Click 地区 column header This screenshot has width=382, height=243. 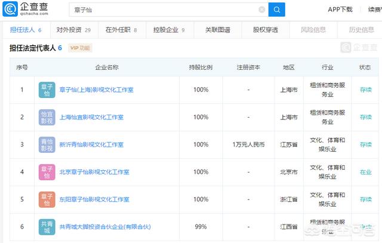pos(289,67)
